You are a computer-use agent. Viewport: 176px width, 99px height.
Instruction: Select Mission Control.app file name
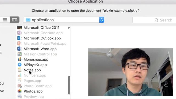tap(40, 54)
